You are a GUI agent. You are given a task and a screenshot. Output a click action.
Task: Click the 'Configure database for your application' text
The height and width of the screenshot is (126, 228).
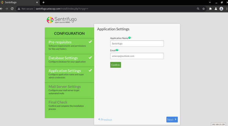click(67, 62)
